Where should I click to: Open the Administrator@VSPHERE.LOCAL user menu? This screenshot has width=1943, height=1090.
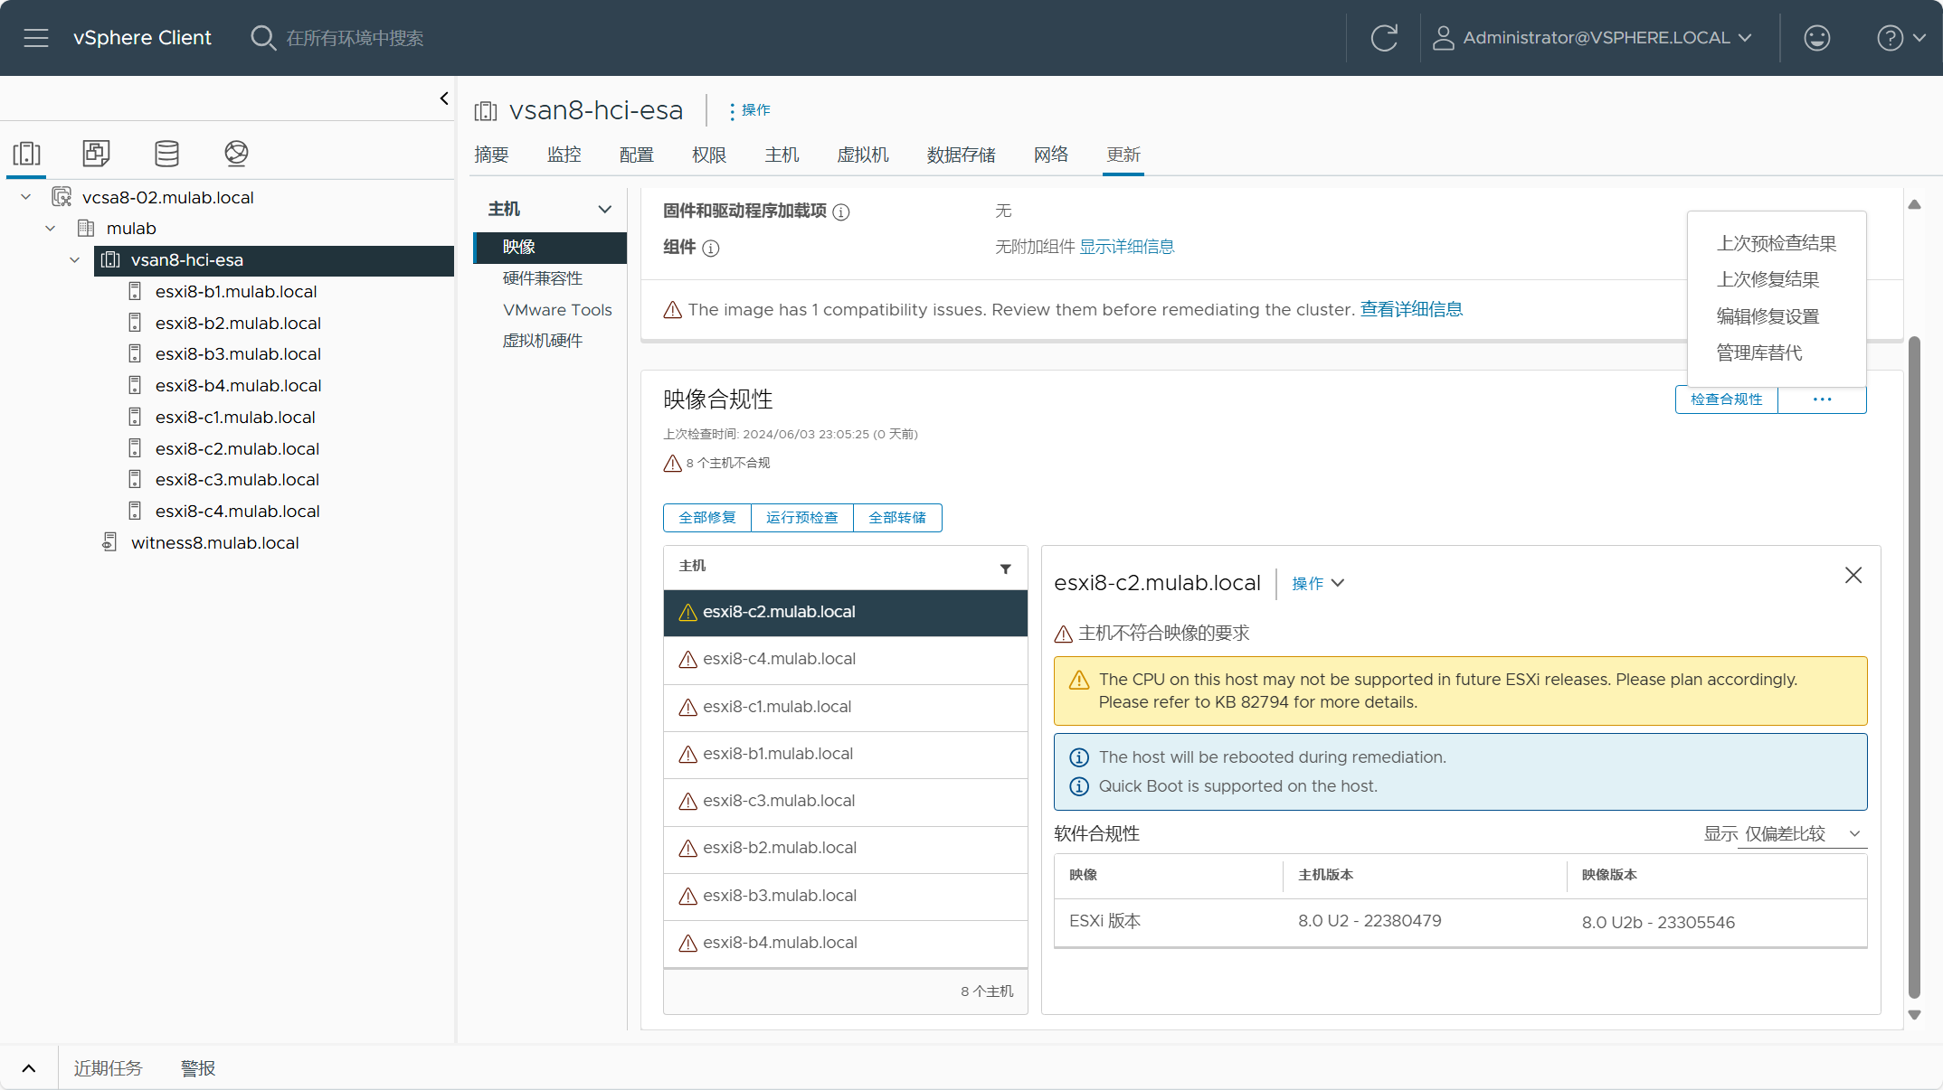(1594, 38)
